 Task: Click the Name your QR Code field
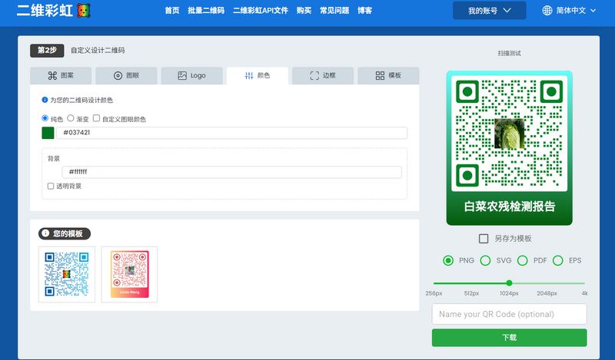(509, 314)
